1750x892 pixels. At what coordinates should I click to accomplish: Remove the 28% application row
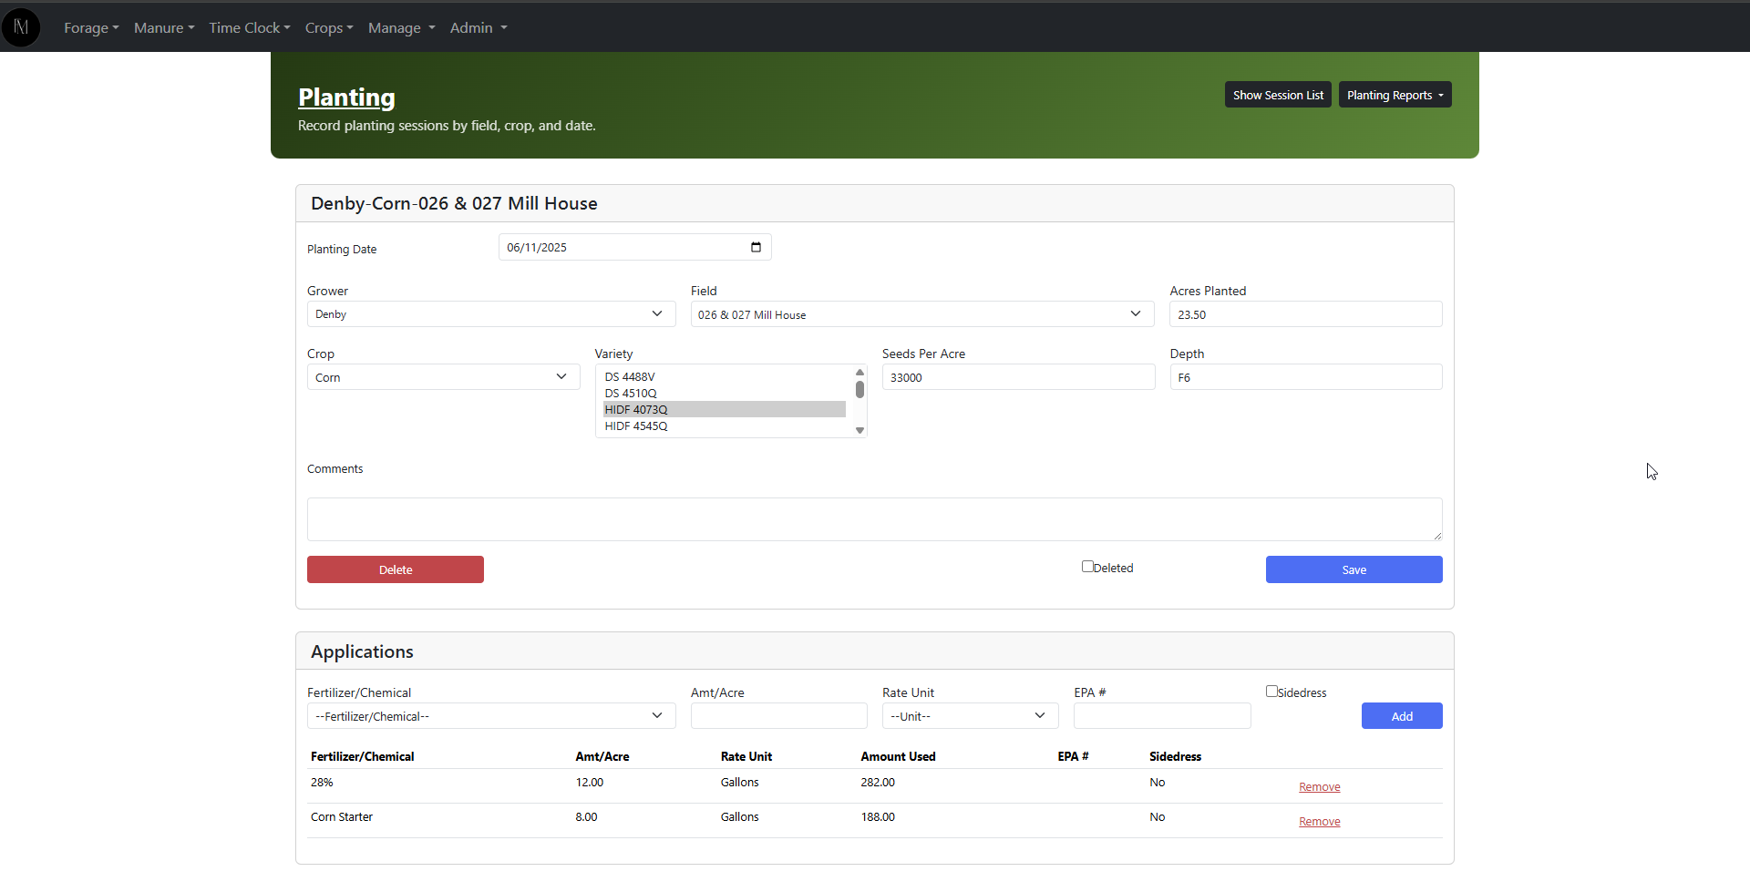coord(1319,787)
